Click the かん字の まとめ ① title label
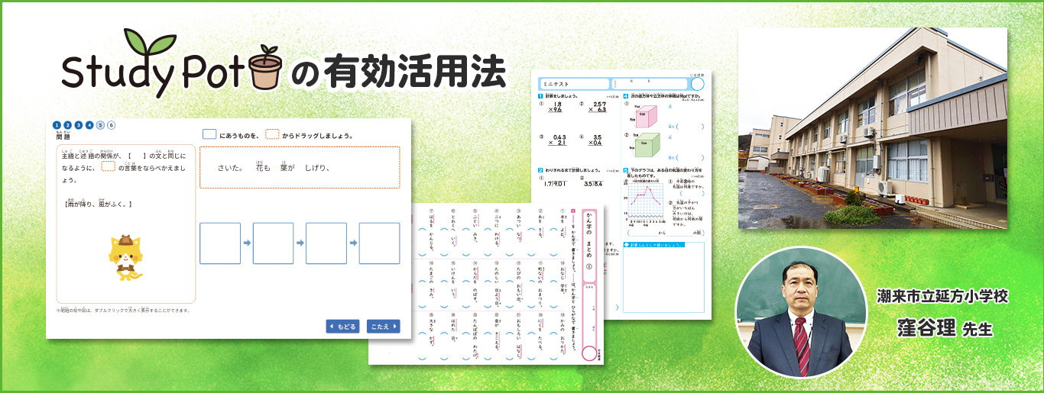 (589, 245)
